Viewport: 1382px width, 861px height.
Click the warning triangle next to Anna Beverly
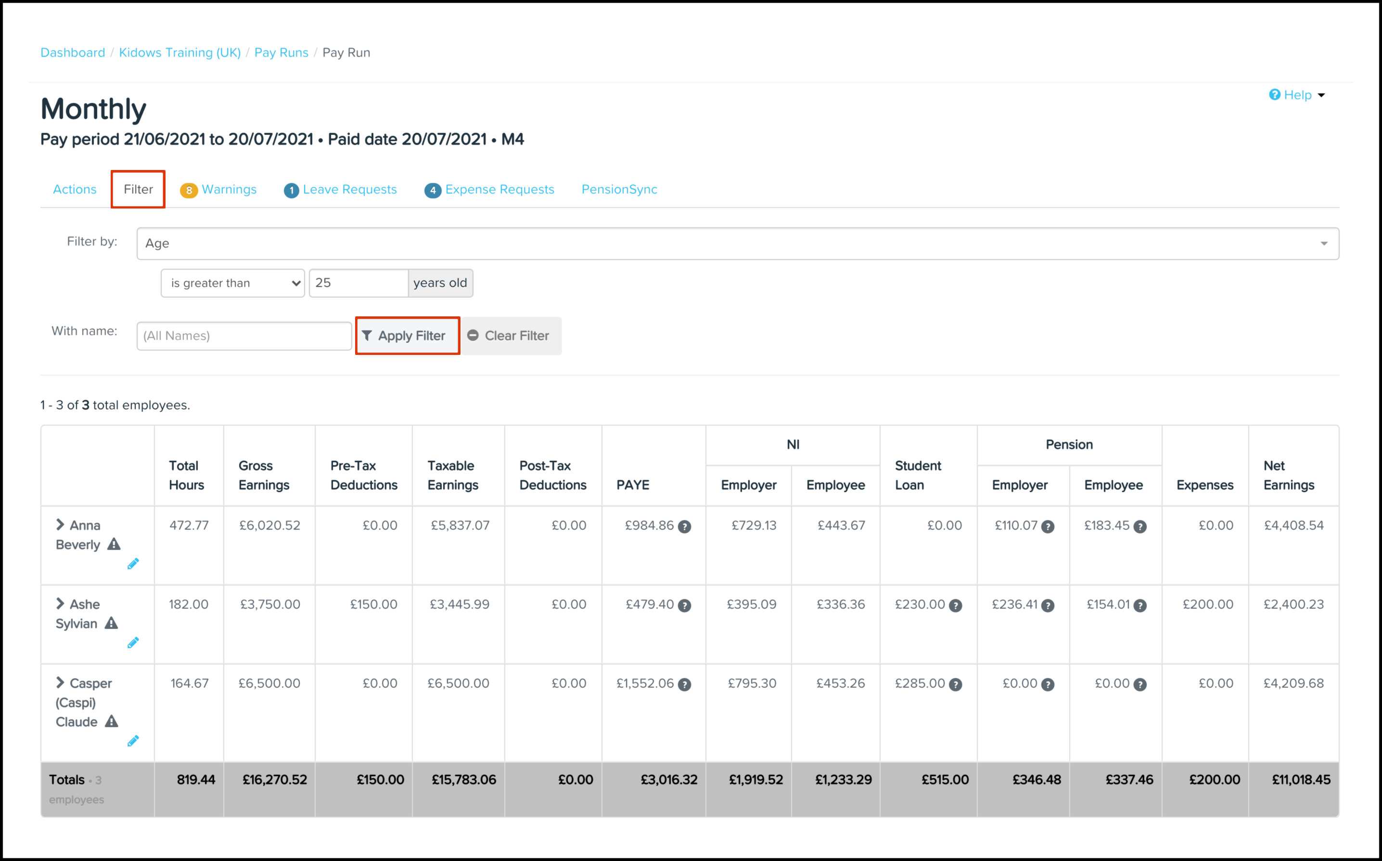(114, 545)
